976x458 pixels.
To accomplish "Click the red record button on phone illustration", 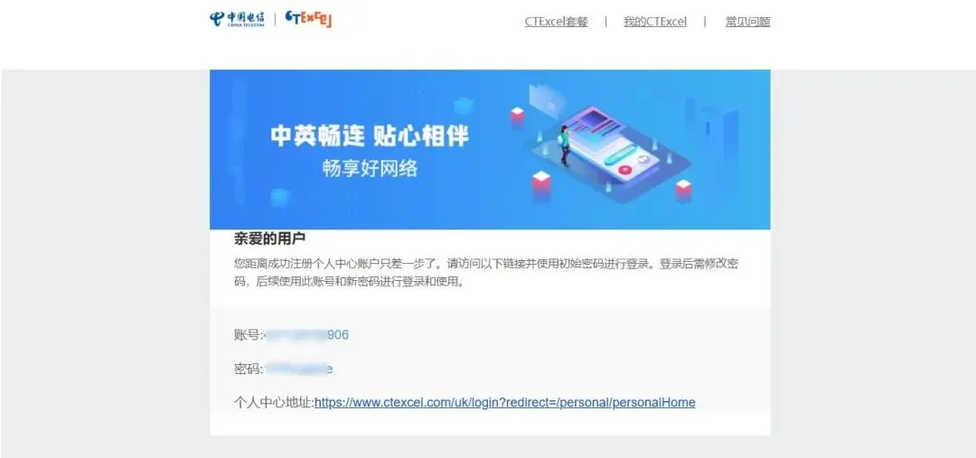I will click(625, 169).
